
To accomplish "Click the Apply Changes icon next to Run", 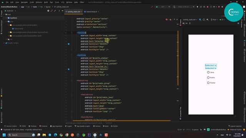I will point(201,7).
